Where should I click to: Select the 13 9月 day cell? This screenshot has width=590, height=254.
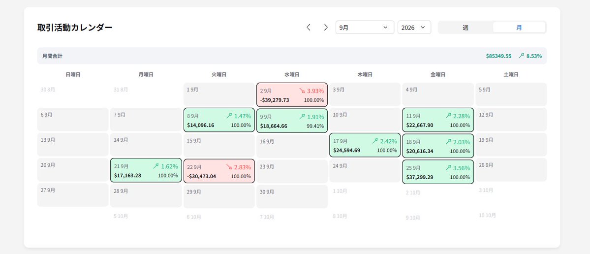tap(73, 145)
